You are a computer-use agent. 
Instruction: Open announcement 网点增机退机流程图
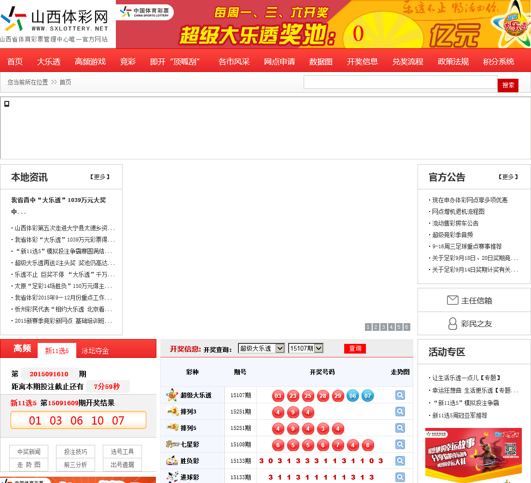(x=458, y=212)
